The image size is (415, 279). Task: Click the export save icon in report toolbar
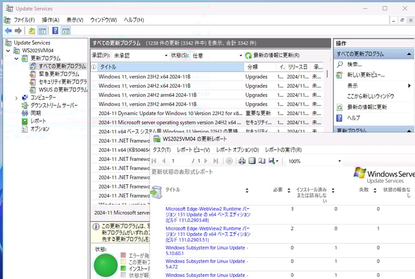[271, 161]
